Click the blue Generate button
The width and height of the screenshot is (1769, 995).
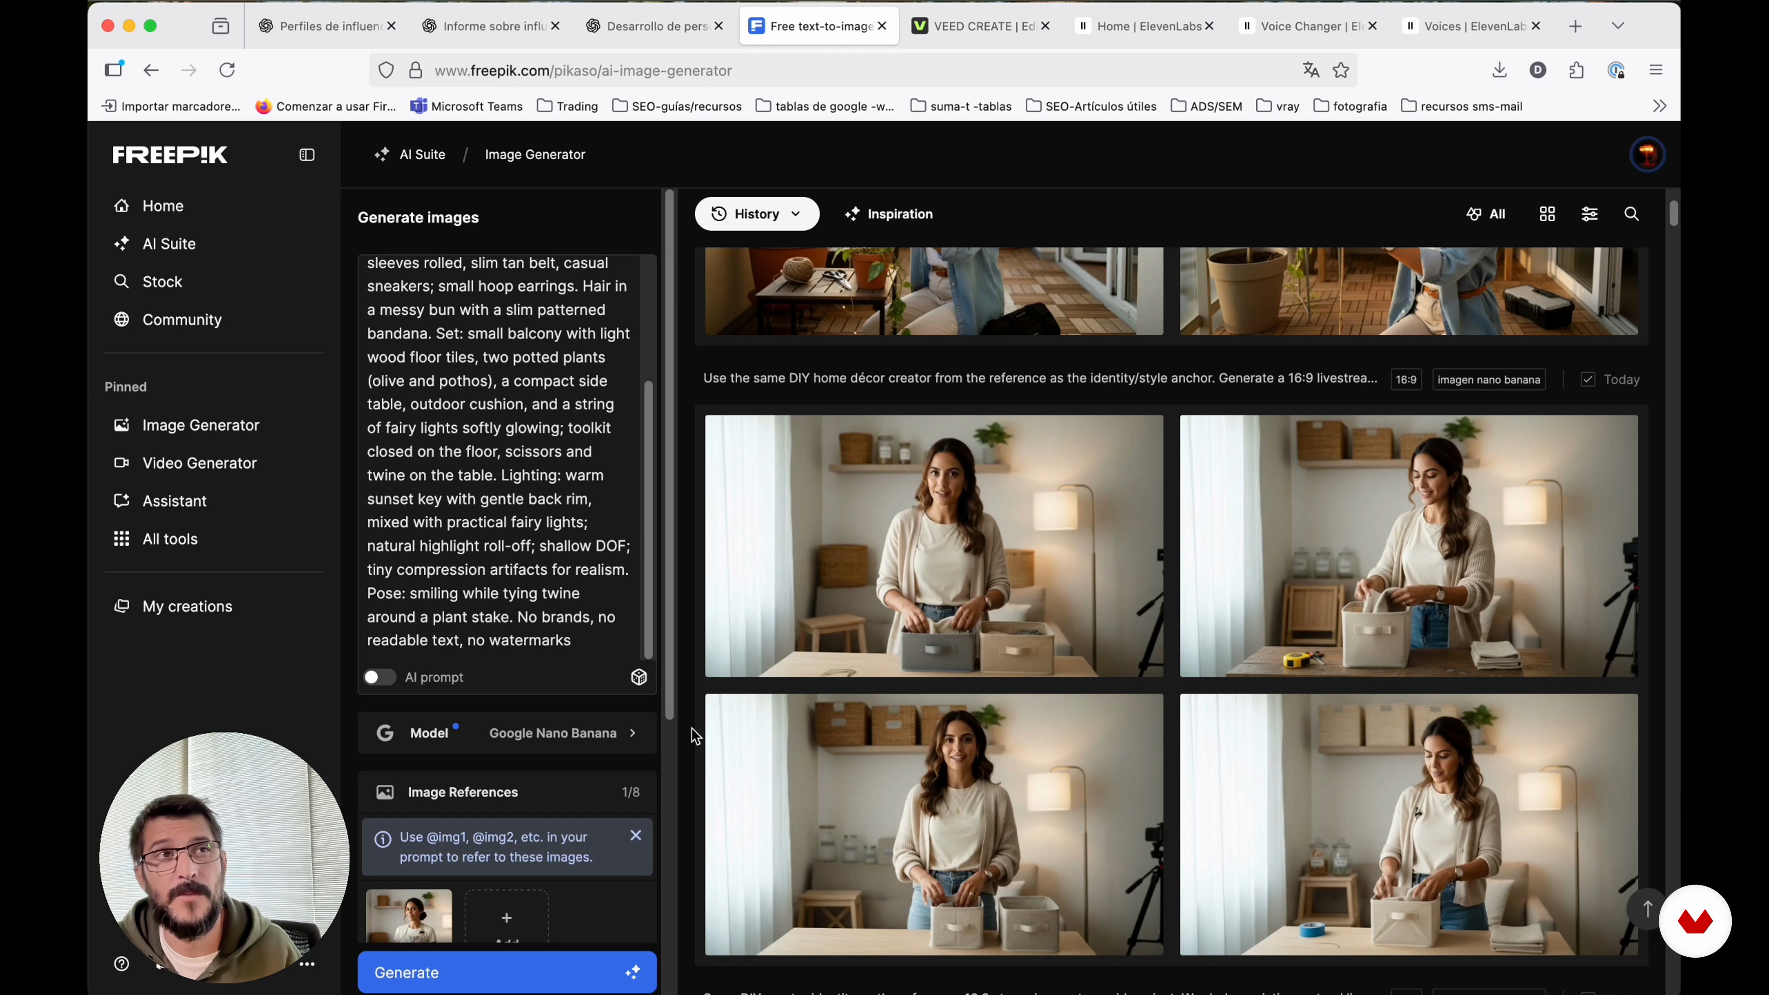(507, 972)
